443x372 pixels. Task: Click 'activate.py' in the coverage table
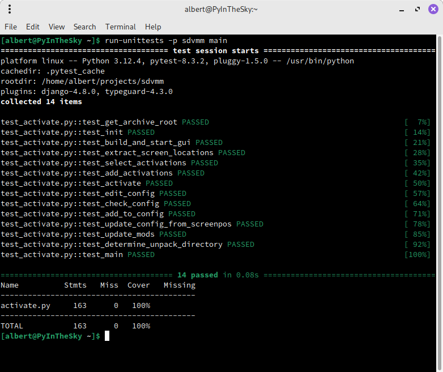[25, 306]
